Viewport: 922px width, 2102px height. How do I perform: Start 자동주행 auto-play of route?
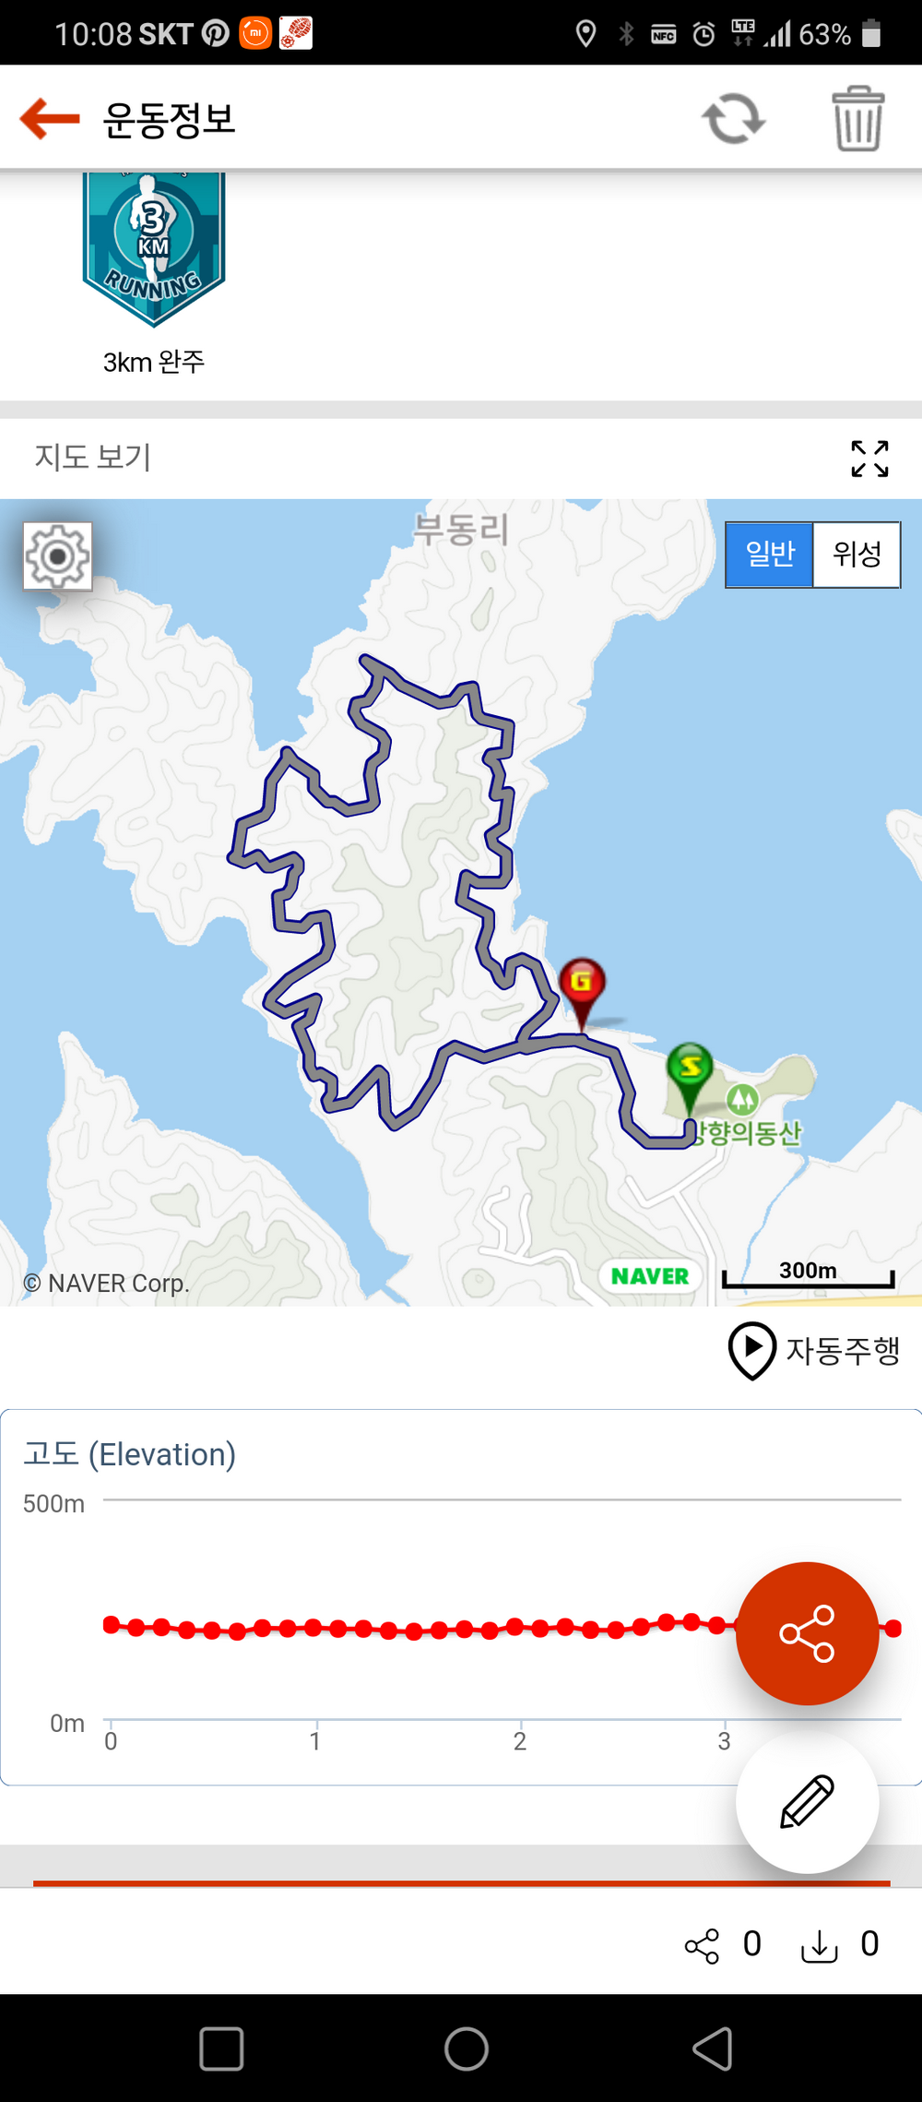[x=814, y=1351]
